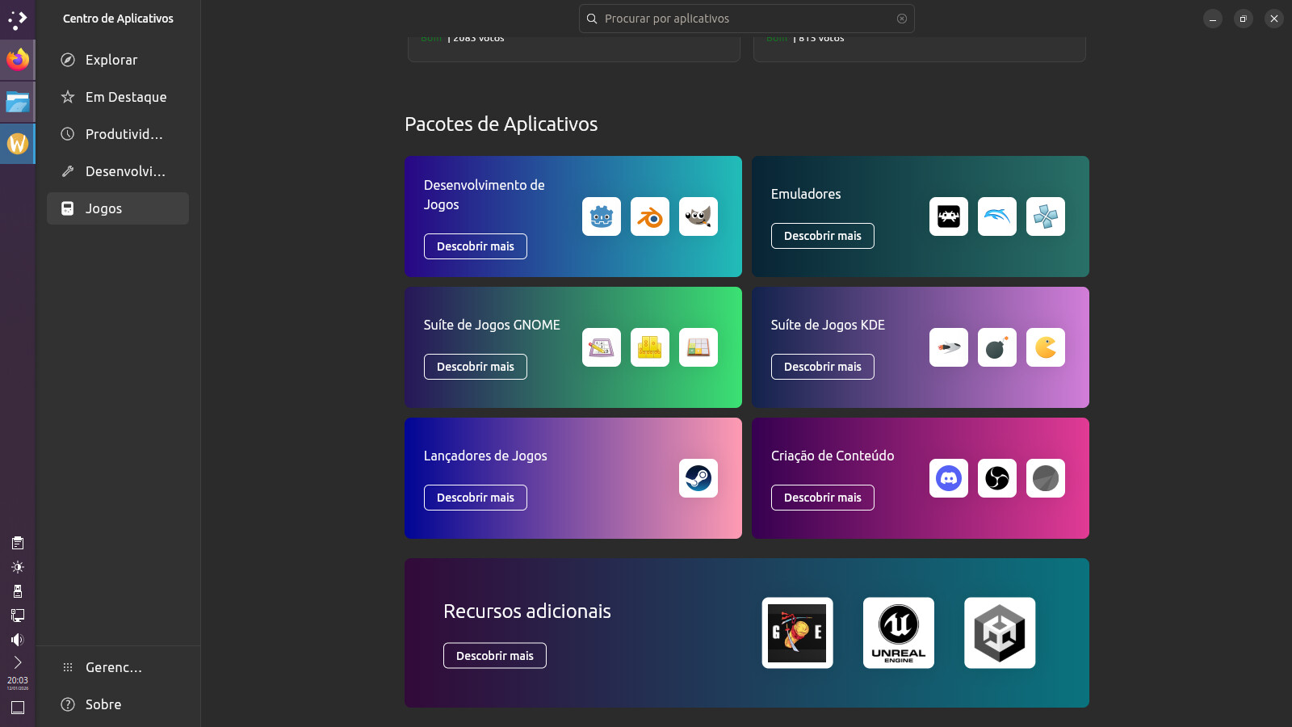
Task: Focus the Procurar por aplicativos field
Action: pyautogui.click(x=743, y=19)
